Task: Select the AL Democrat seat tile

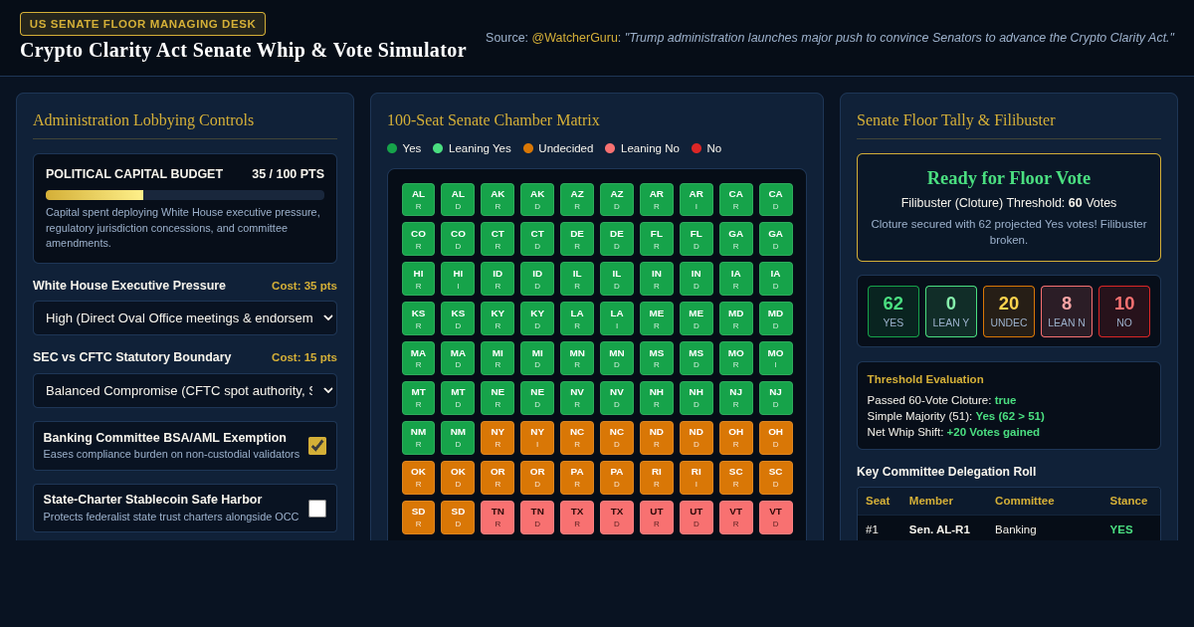Action: (458, 199)
